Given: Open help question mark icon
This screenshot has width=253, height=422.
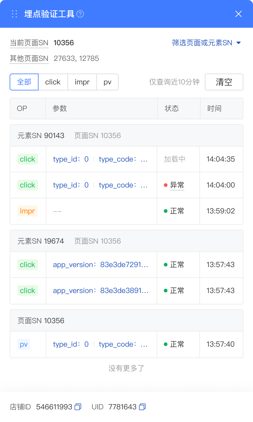Looking at the screenshot, I should pos(80,14).
